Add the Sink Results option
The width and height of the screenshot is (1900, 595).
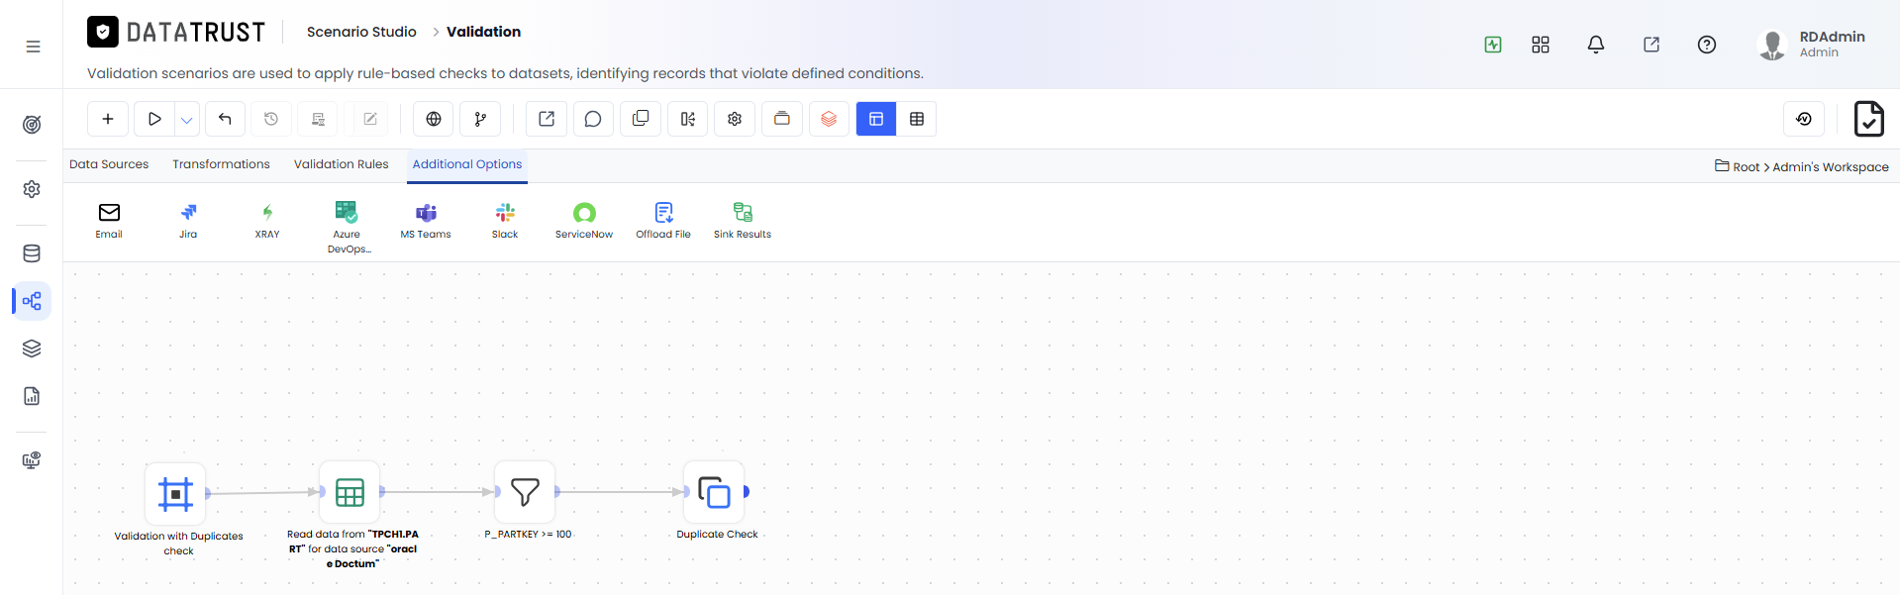click(743, 220)
